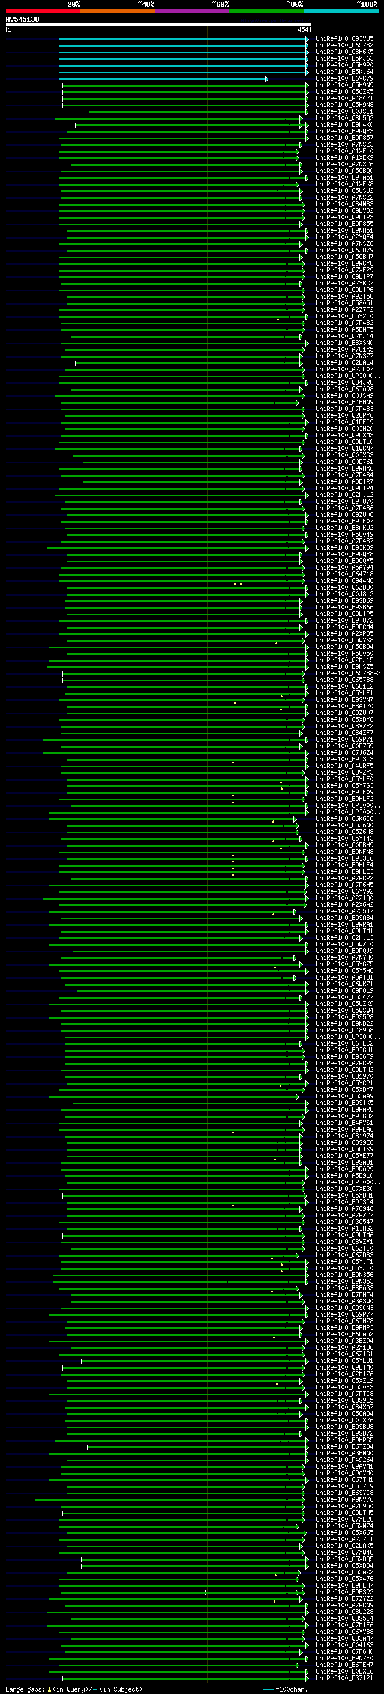This screenshot has height=1694, width=384.
Task: Select hit label UniRef100_Q84WB3
Action: (x=344, y=204)
